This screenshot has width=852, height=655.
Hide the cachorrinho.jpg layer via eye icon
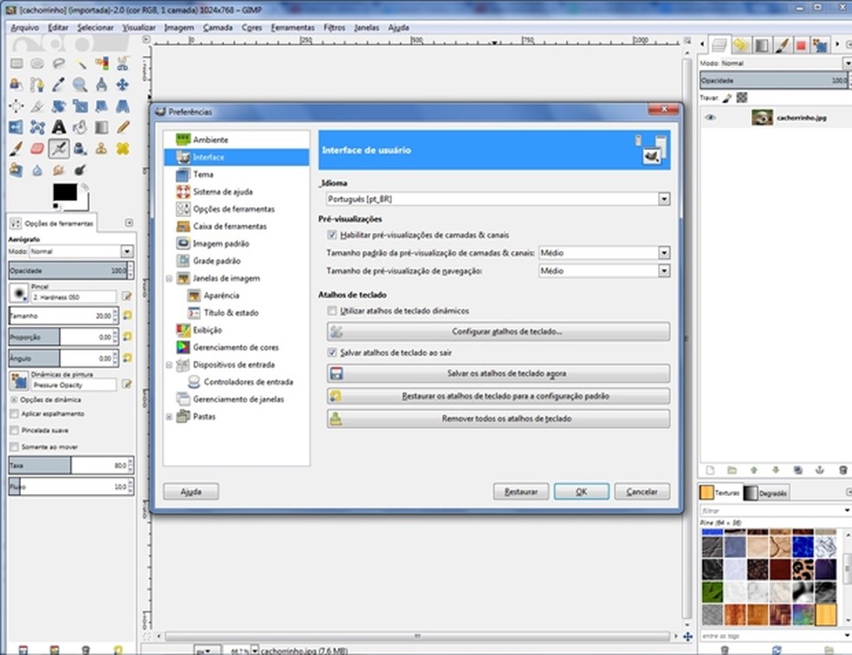(711, 118)
